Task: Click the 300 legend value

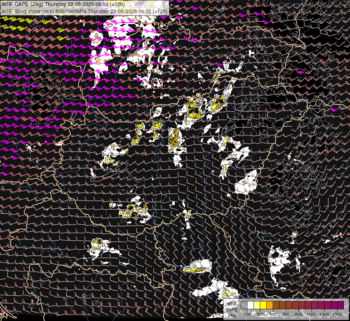Action: (260, 314)
